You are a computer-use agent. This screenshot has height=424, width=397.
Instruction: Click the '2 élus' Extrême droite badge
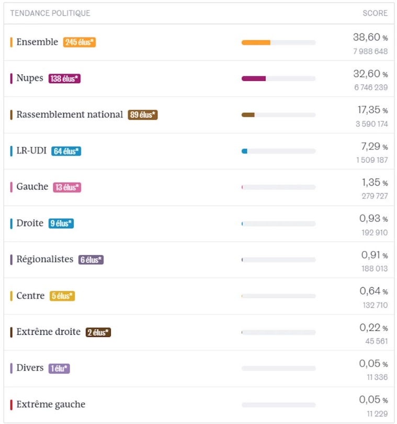(x=98, y=332)
